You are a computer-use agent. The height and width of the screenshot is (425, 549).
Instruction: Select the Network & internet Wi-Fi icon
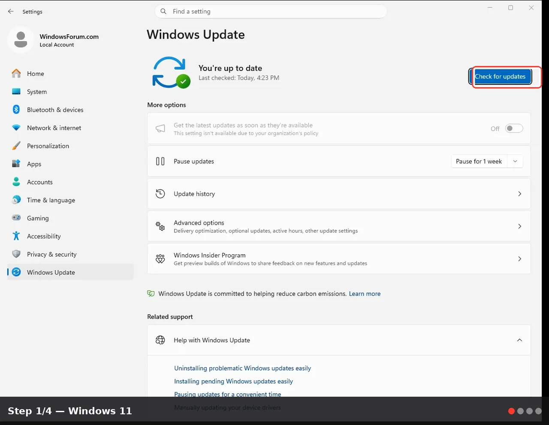(x=16, y=128)
